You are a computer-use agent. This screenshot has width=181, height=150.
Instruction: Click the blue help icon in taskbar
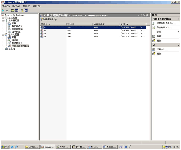(x=126, y=147)
